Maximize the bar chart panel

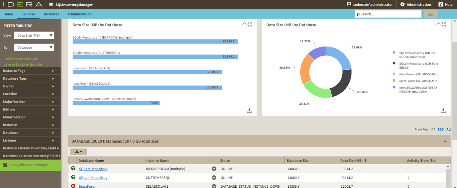tap(250, 25)
